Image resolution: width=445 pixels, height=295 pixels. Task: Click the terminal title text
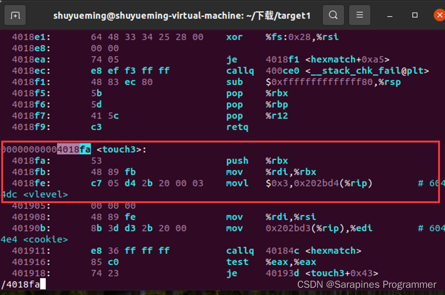coord(182,15)
